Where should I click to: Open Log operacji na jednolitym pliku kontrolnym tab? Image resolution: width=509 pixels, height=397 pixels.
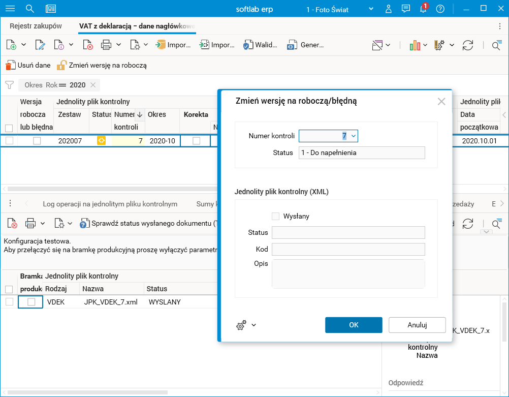click(x=110, y=204)
